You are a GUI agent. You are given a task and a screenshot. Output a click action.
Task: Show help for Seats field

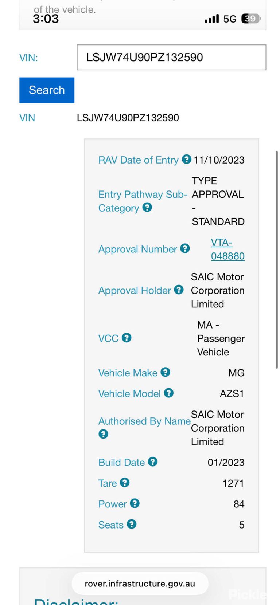(x=132, y=524)
